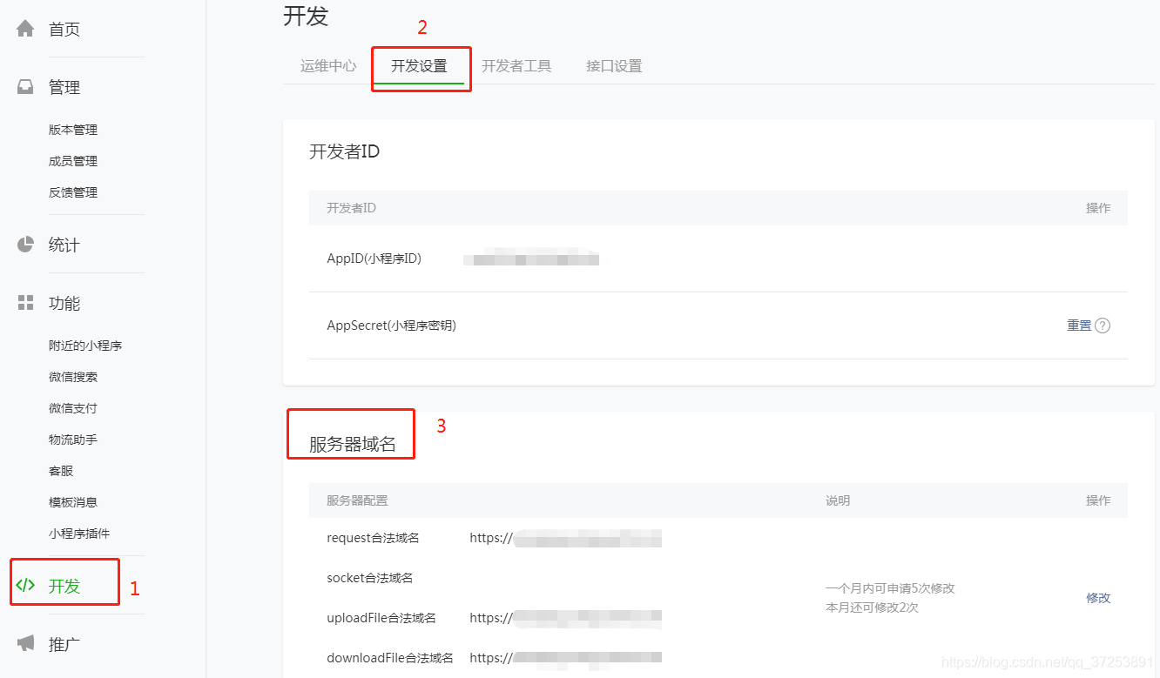Click downloadFile合法域名 label
1160x678 pixels.
[x=390, y=658]
